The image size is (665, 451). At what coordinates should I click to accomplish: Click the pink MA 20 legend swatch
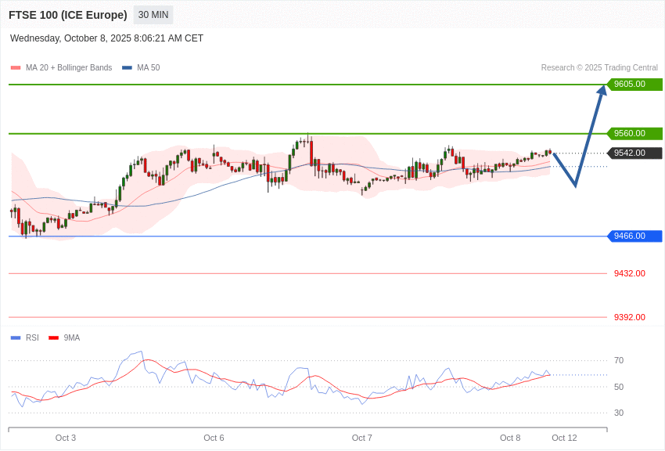16,68
